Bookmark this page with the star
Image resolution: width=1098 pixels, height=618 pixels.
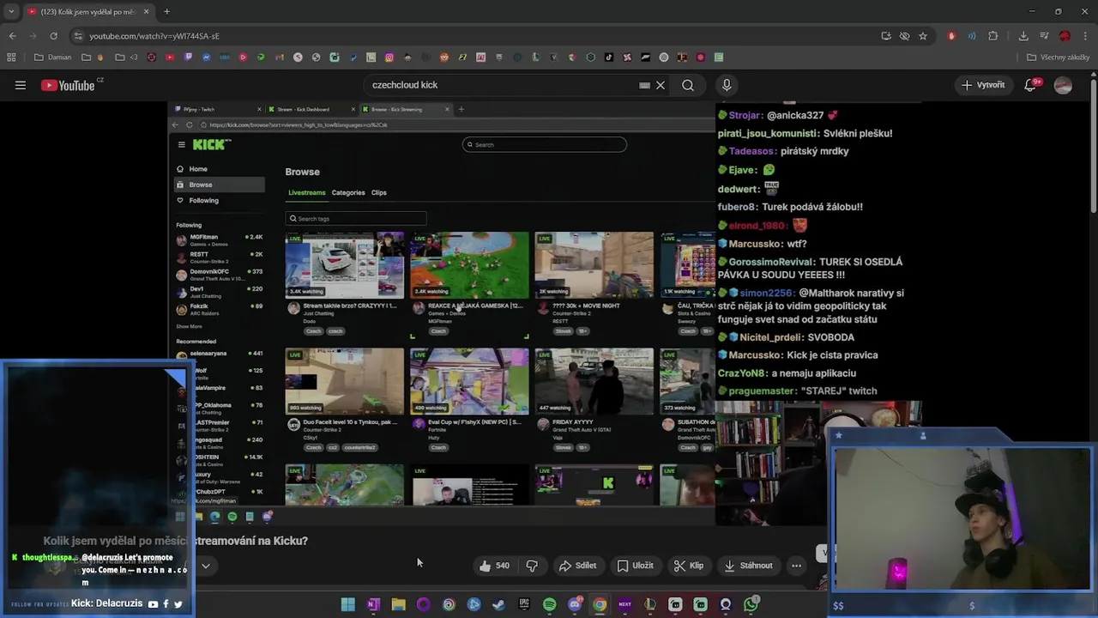(923, 36)
